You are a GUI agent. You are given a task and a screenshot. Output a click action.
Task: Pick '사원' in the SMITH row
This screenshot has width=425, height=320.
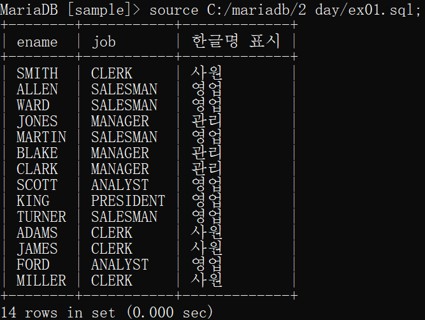(206, 73)
